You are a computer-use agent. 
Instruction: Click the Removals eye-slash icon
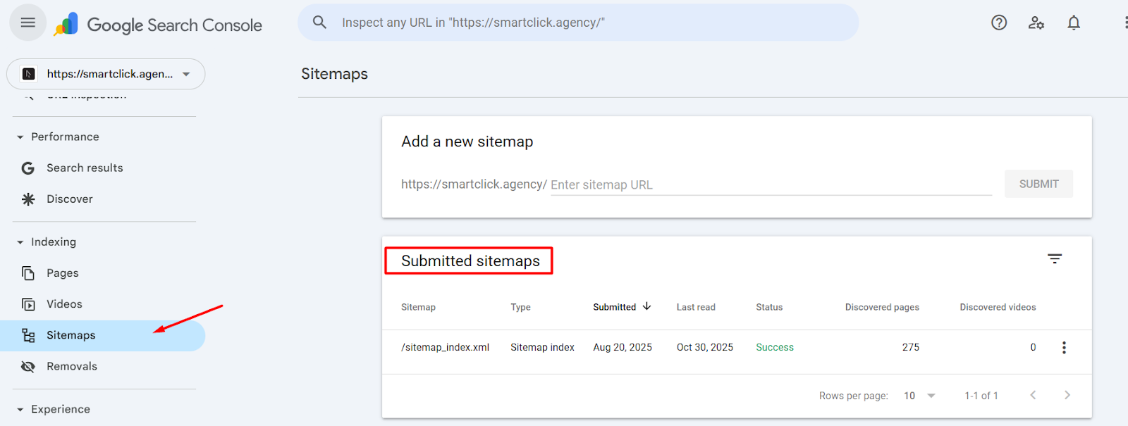(x=28, y=366)
